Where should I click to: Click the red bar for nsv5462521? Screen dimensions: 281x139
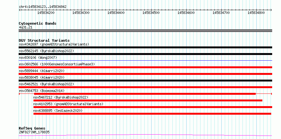pyautogui.click(x=146, y=87)
